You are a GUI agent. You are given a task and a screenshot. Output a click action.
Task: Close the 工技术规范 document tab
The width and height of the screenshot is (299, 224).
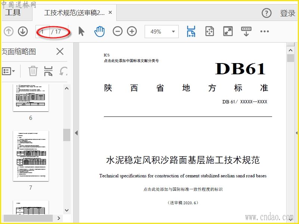110,13
